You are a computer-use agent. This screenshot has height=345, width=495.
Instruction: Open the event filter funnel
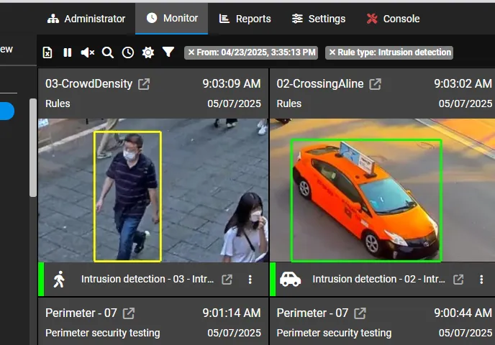click(x=168, y=52)
